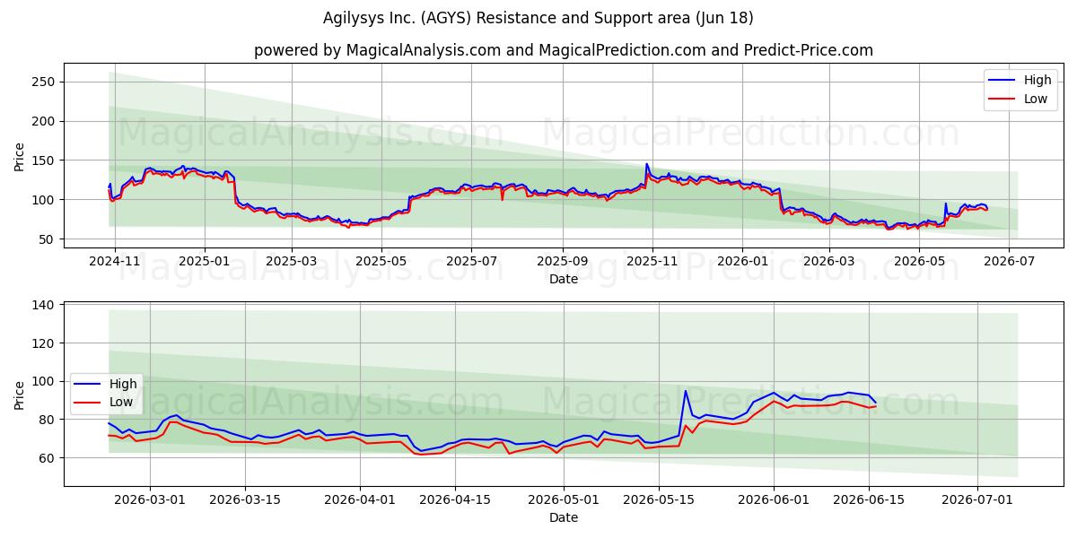Click the lower chart x-axis label 2026-03-15
Viewport: 1077px width, 538px height.
245,500
